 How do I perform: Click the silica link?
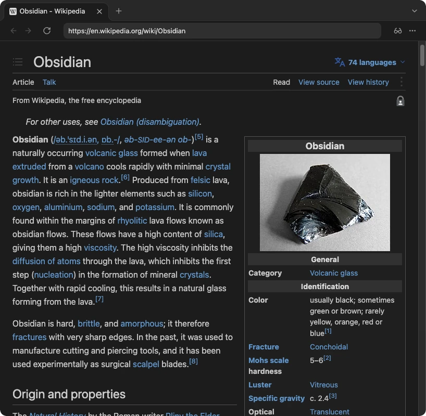214,234
